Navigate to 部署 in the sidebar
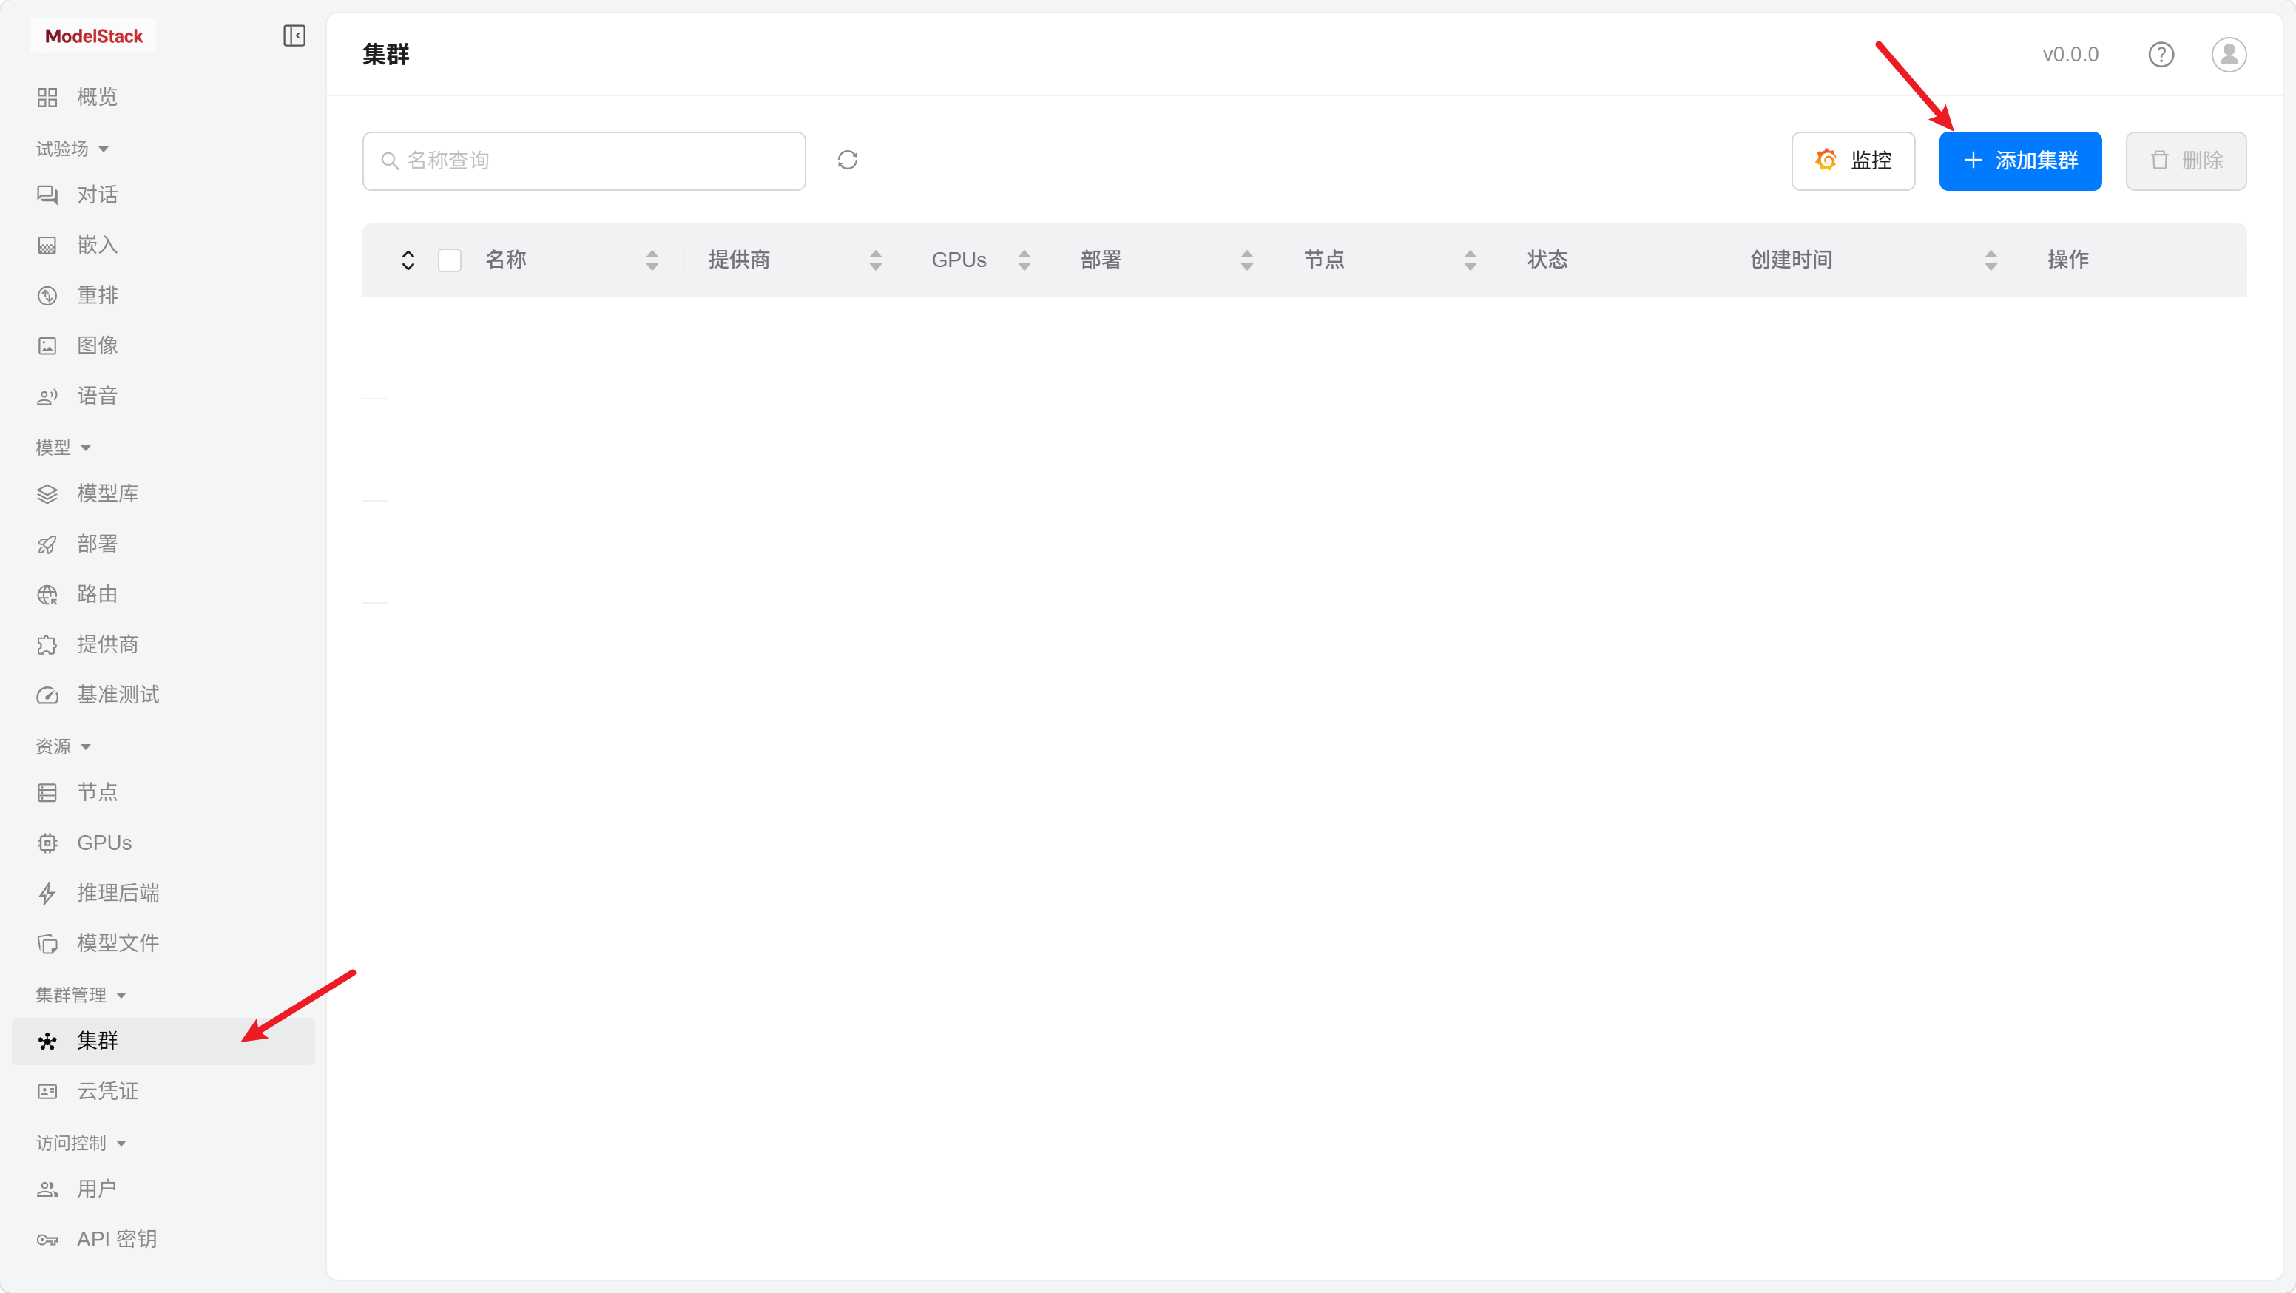2296x1293 pixels. point(163,544)
